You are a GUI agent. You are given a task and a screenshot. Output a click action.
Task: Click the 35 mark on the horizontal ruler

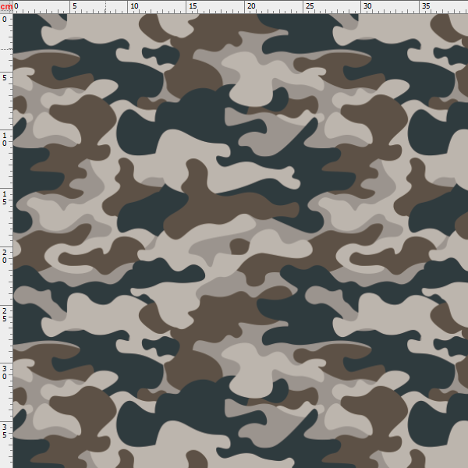[426, 6]
